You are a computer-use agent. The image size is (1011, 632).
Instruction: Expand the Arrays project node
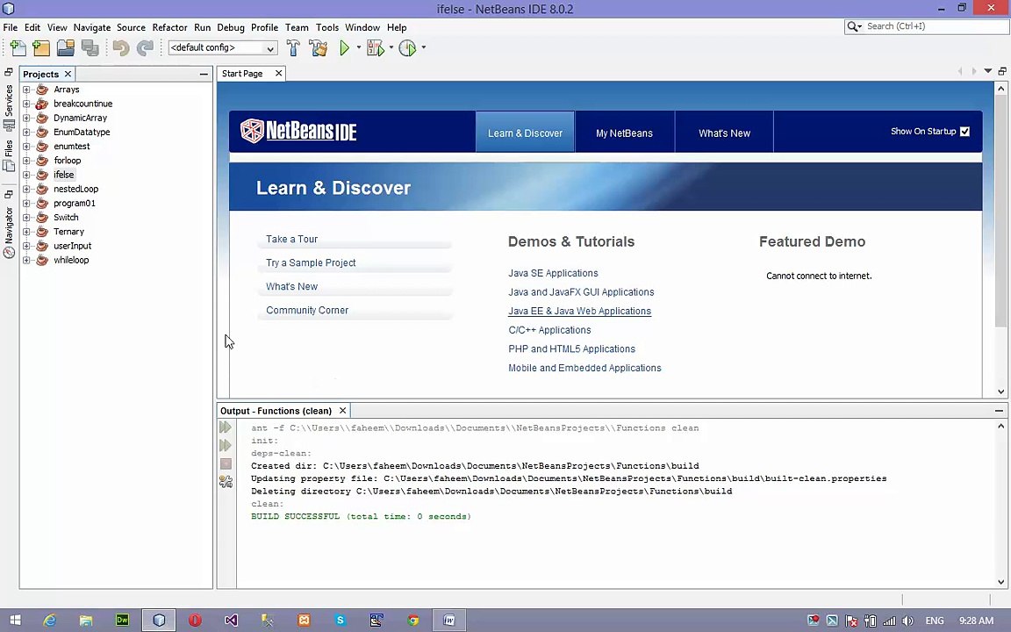pos(26,90)
